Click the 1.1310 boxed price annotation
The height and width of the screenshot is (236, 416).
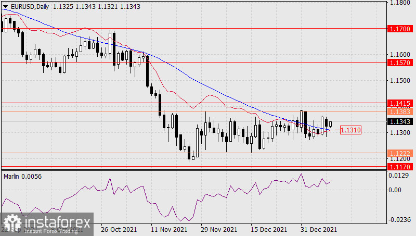(350, 129)
